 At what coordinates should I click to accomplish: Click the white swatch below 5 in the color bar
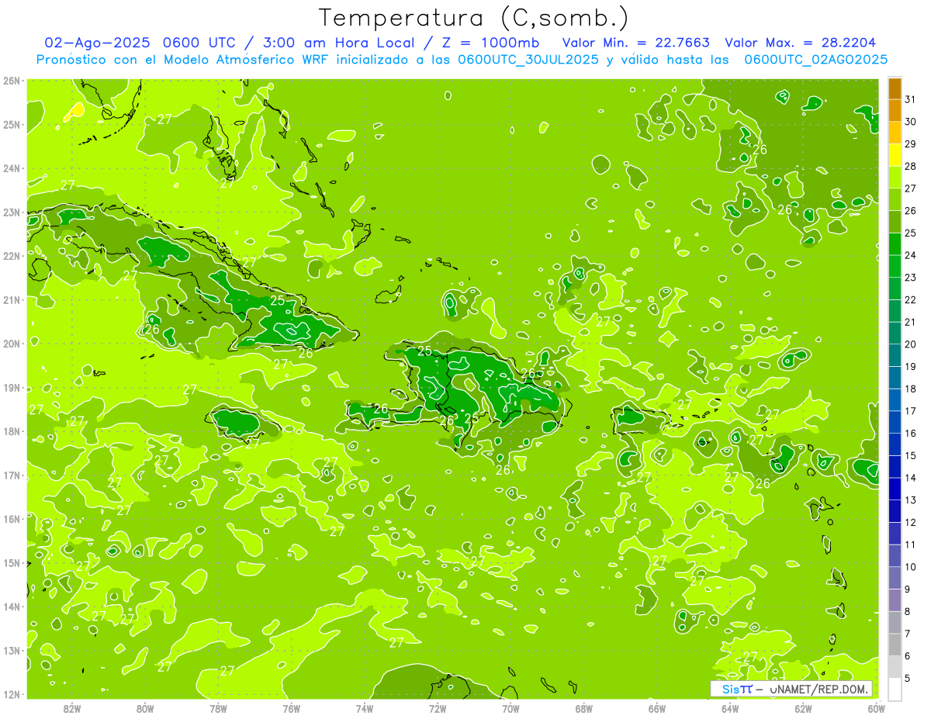pyautogui.click(x=895, y=689)
